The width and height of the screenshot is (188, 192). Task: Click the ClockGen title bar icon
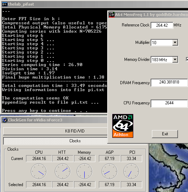tap(5, 120)
